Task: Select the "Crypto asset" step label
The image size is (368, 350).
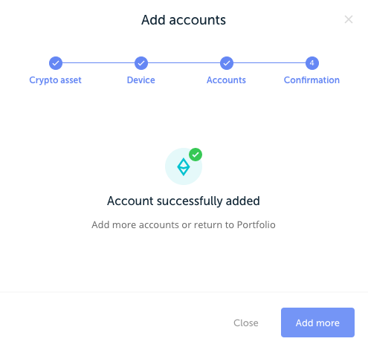Action: (55, 80)
